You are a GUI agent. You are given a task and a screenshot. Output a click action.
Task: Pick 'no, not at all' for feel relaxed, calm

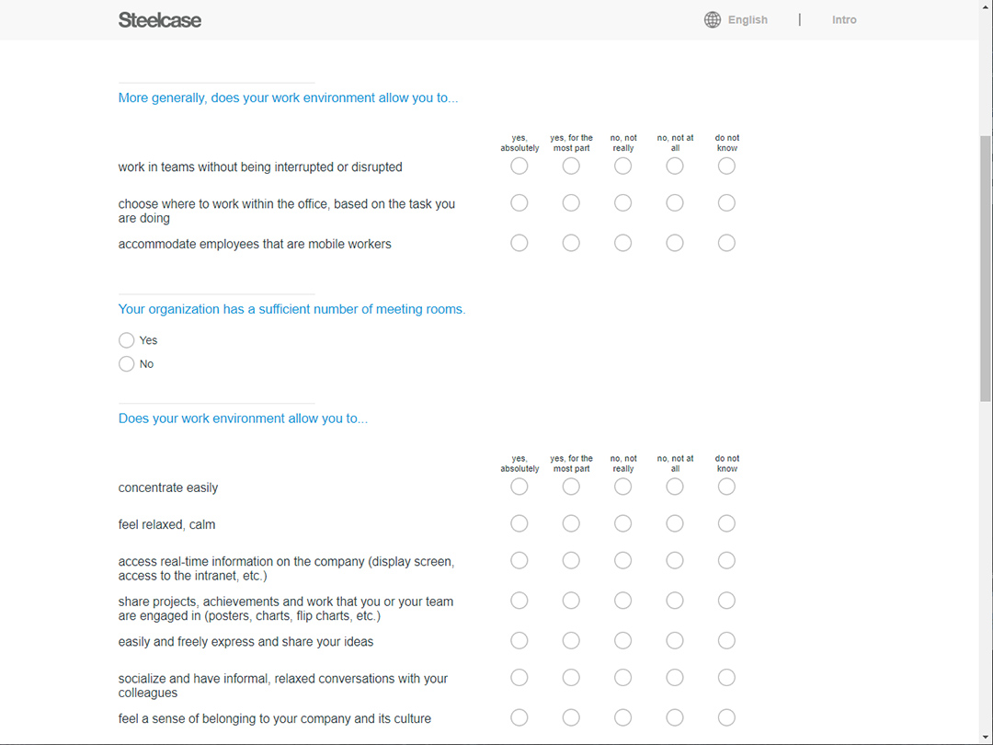click(x=675, y=523)
